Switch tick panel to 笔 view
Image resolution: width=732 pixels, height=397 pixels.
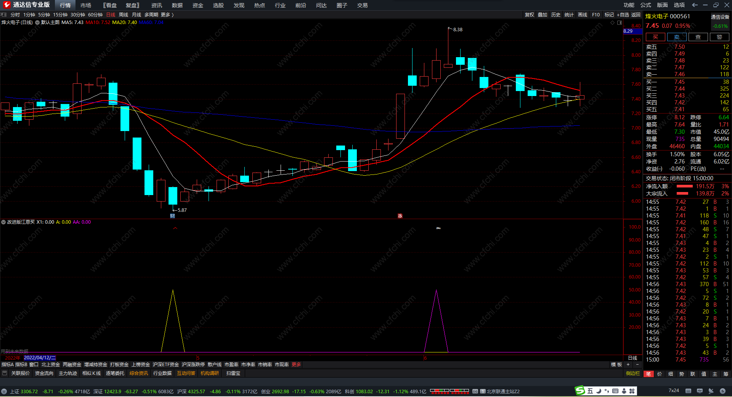click(649, 374)
